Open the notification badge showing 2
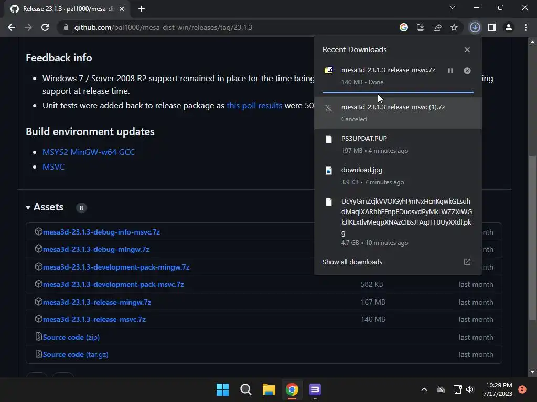This screenshot has height=402, width=537. [522, 389]
